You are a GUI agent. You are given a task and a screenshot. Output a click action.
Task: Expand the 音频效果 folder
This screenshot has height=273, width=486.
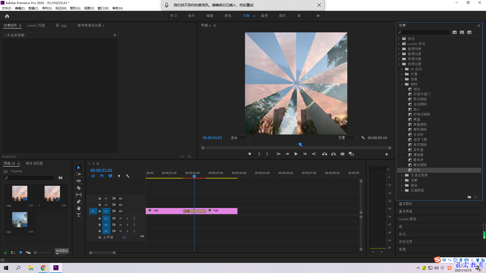pos(399,49)
